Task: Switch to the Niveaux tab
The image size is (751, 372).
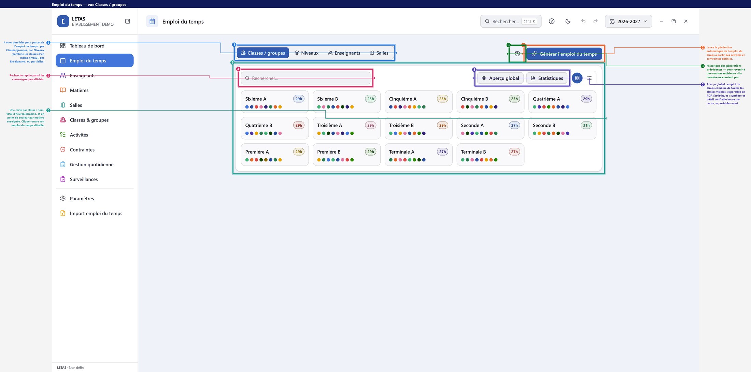Action: (x=307, y=53)
